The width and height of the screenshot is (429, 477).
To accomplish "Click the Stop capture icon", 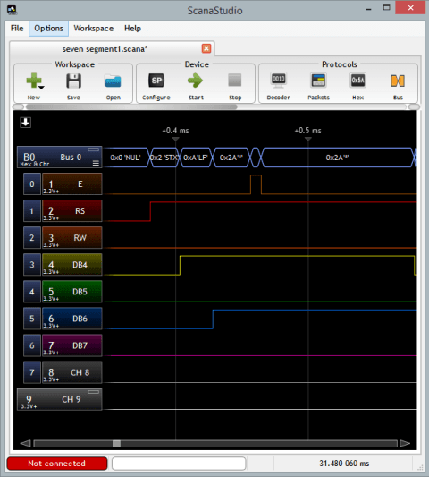I will click(x=235, y=81).
